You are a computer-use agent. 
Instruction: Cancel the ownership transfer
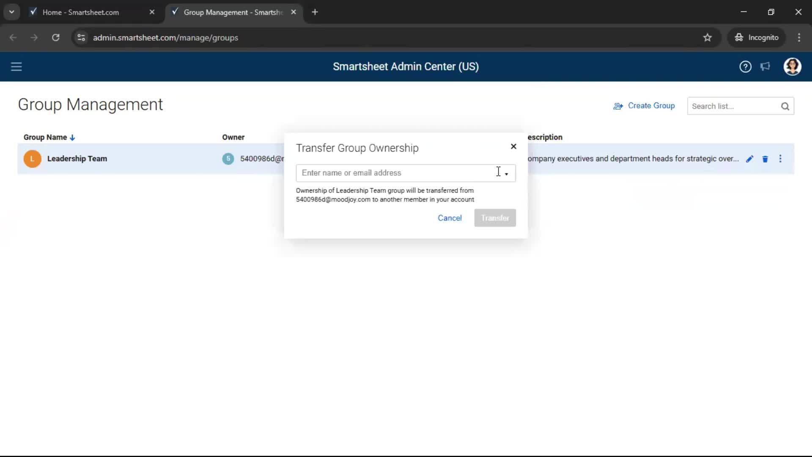click(450, 218)
